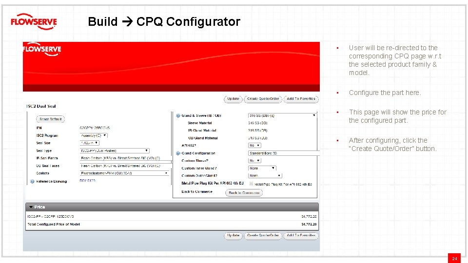Click the top Update button

coord(233,99)
